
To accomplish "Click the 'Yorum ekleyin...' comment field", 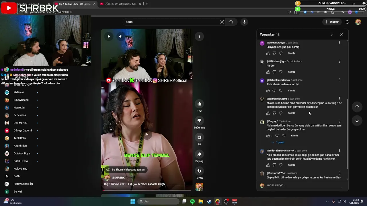I will tap(304, 185).
